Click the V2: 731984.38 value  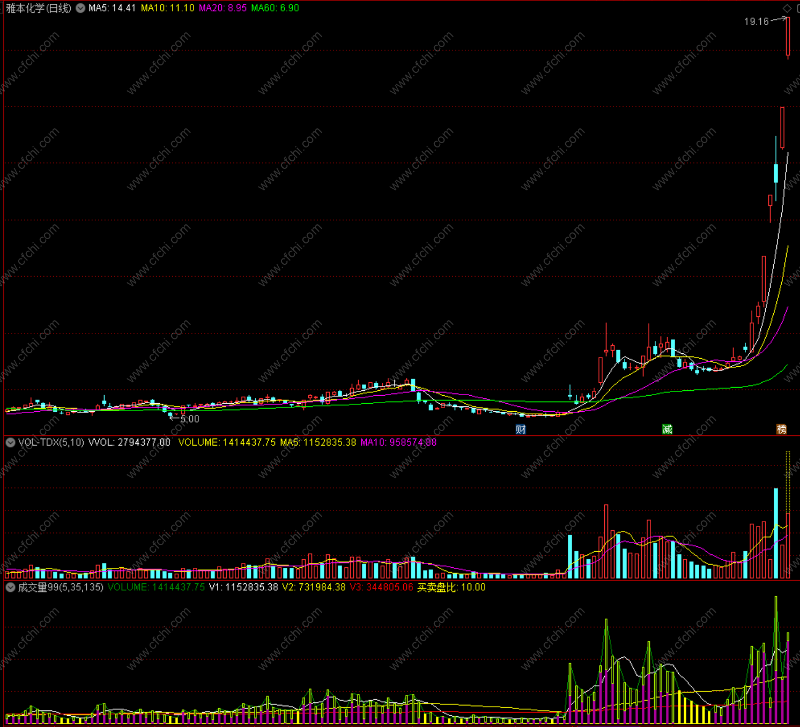coord(314,587)
